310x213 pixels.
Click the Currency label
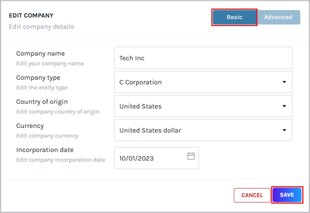click(x=30, y=126)
